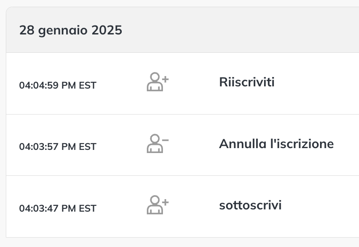
Task: Click EST in the 04:04:59 timestamp
Action: (x=87, y=85)
